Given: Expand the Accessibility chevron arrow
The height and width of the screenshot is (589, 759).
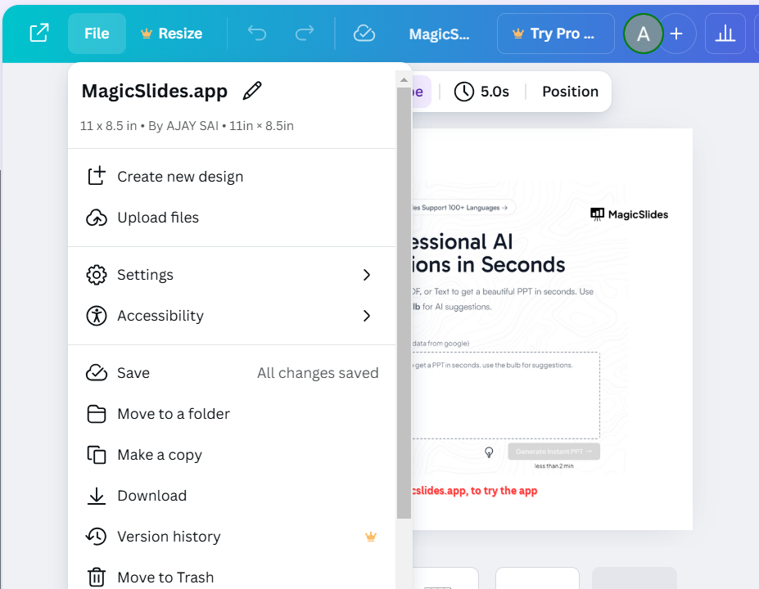Looking at the screenshot, I should click(x=367, y=316).
